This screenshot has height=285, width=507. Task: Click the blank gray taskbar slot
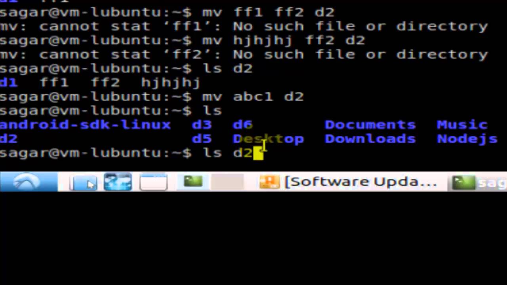227,182
